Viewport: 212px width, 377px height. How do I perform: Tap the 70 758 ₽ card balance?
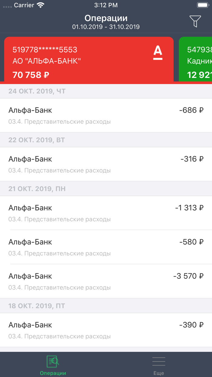[x=31, y=75]
